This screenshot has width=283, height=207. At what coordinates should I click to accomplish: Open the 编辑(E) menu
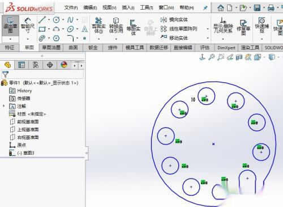click(x=90, y=8)
